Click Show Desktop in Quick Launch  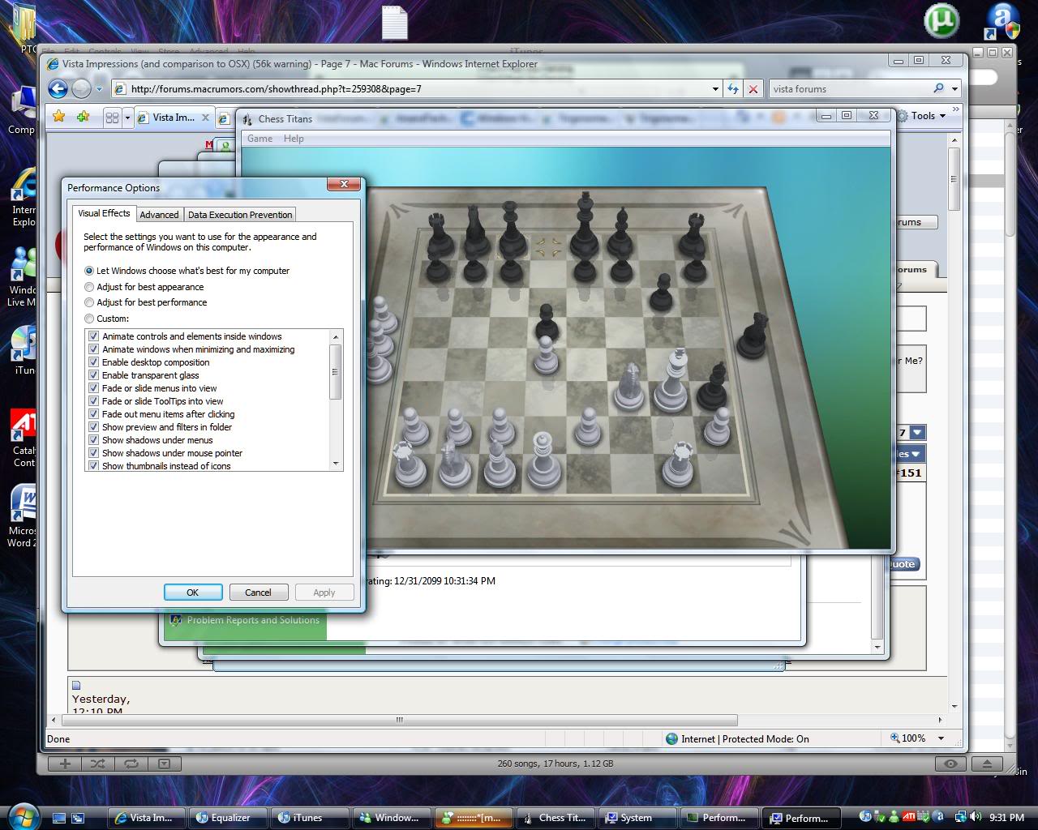58,818
